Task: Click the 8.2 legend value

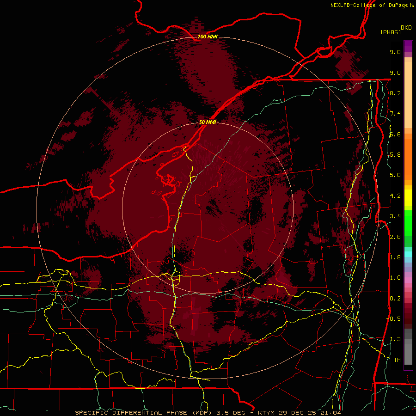Action: 395,93
